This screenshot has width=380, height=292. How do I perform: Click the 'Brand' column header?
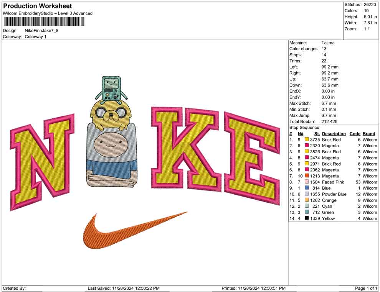point(369,134)
